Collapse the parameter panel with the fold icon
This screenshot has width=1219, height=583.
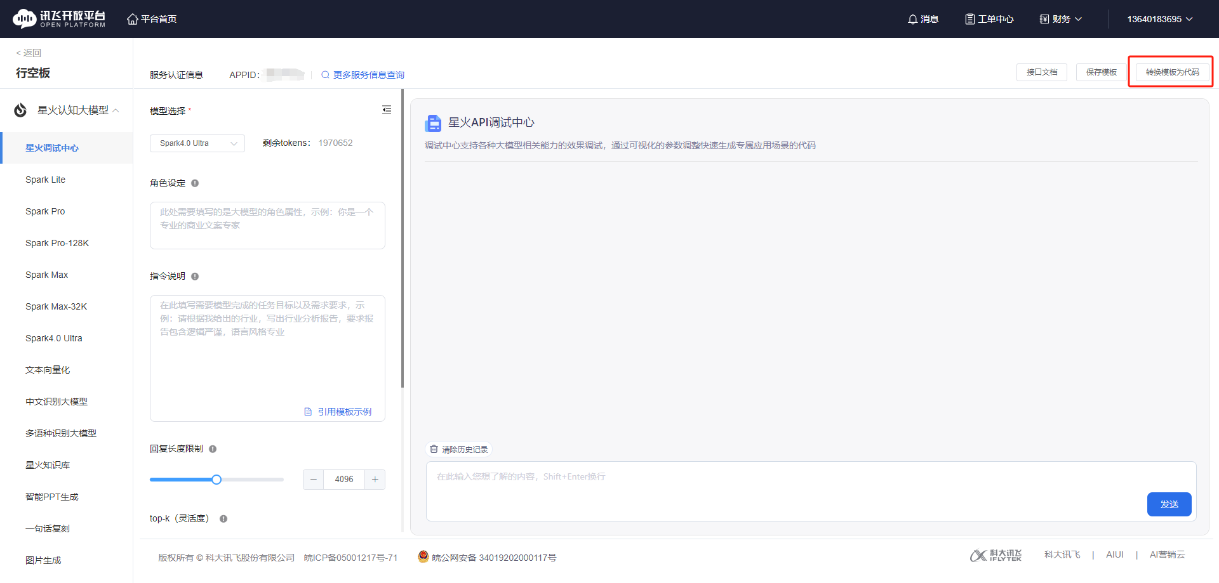point(387,110)
